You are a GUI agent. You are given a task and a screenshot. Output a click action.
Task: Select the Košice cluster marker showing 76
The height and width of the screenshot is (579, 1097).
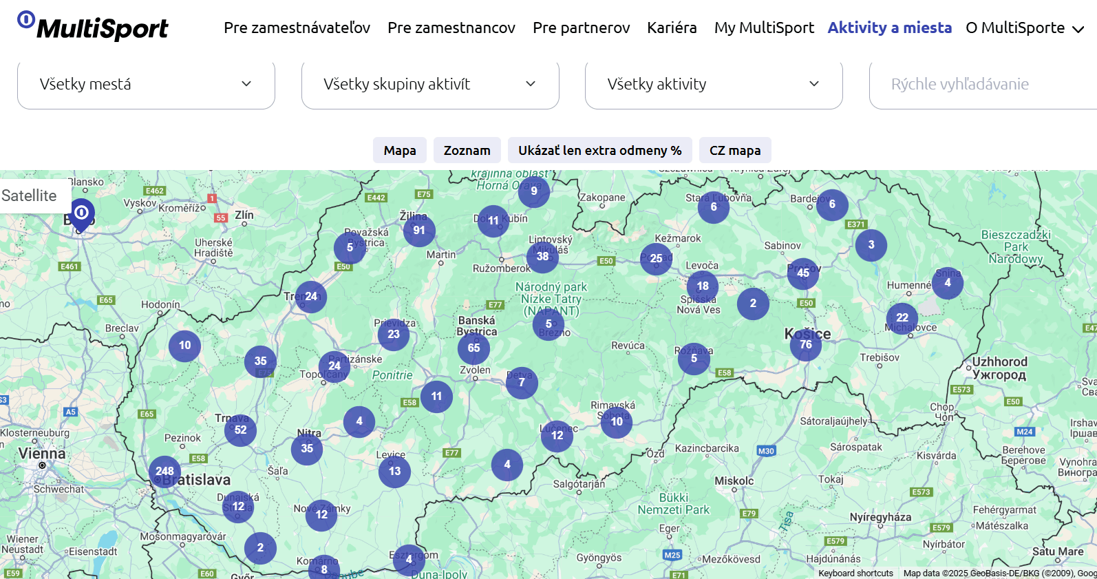tap(805, 345)
